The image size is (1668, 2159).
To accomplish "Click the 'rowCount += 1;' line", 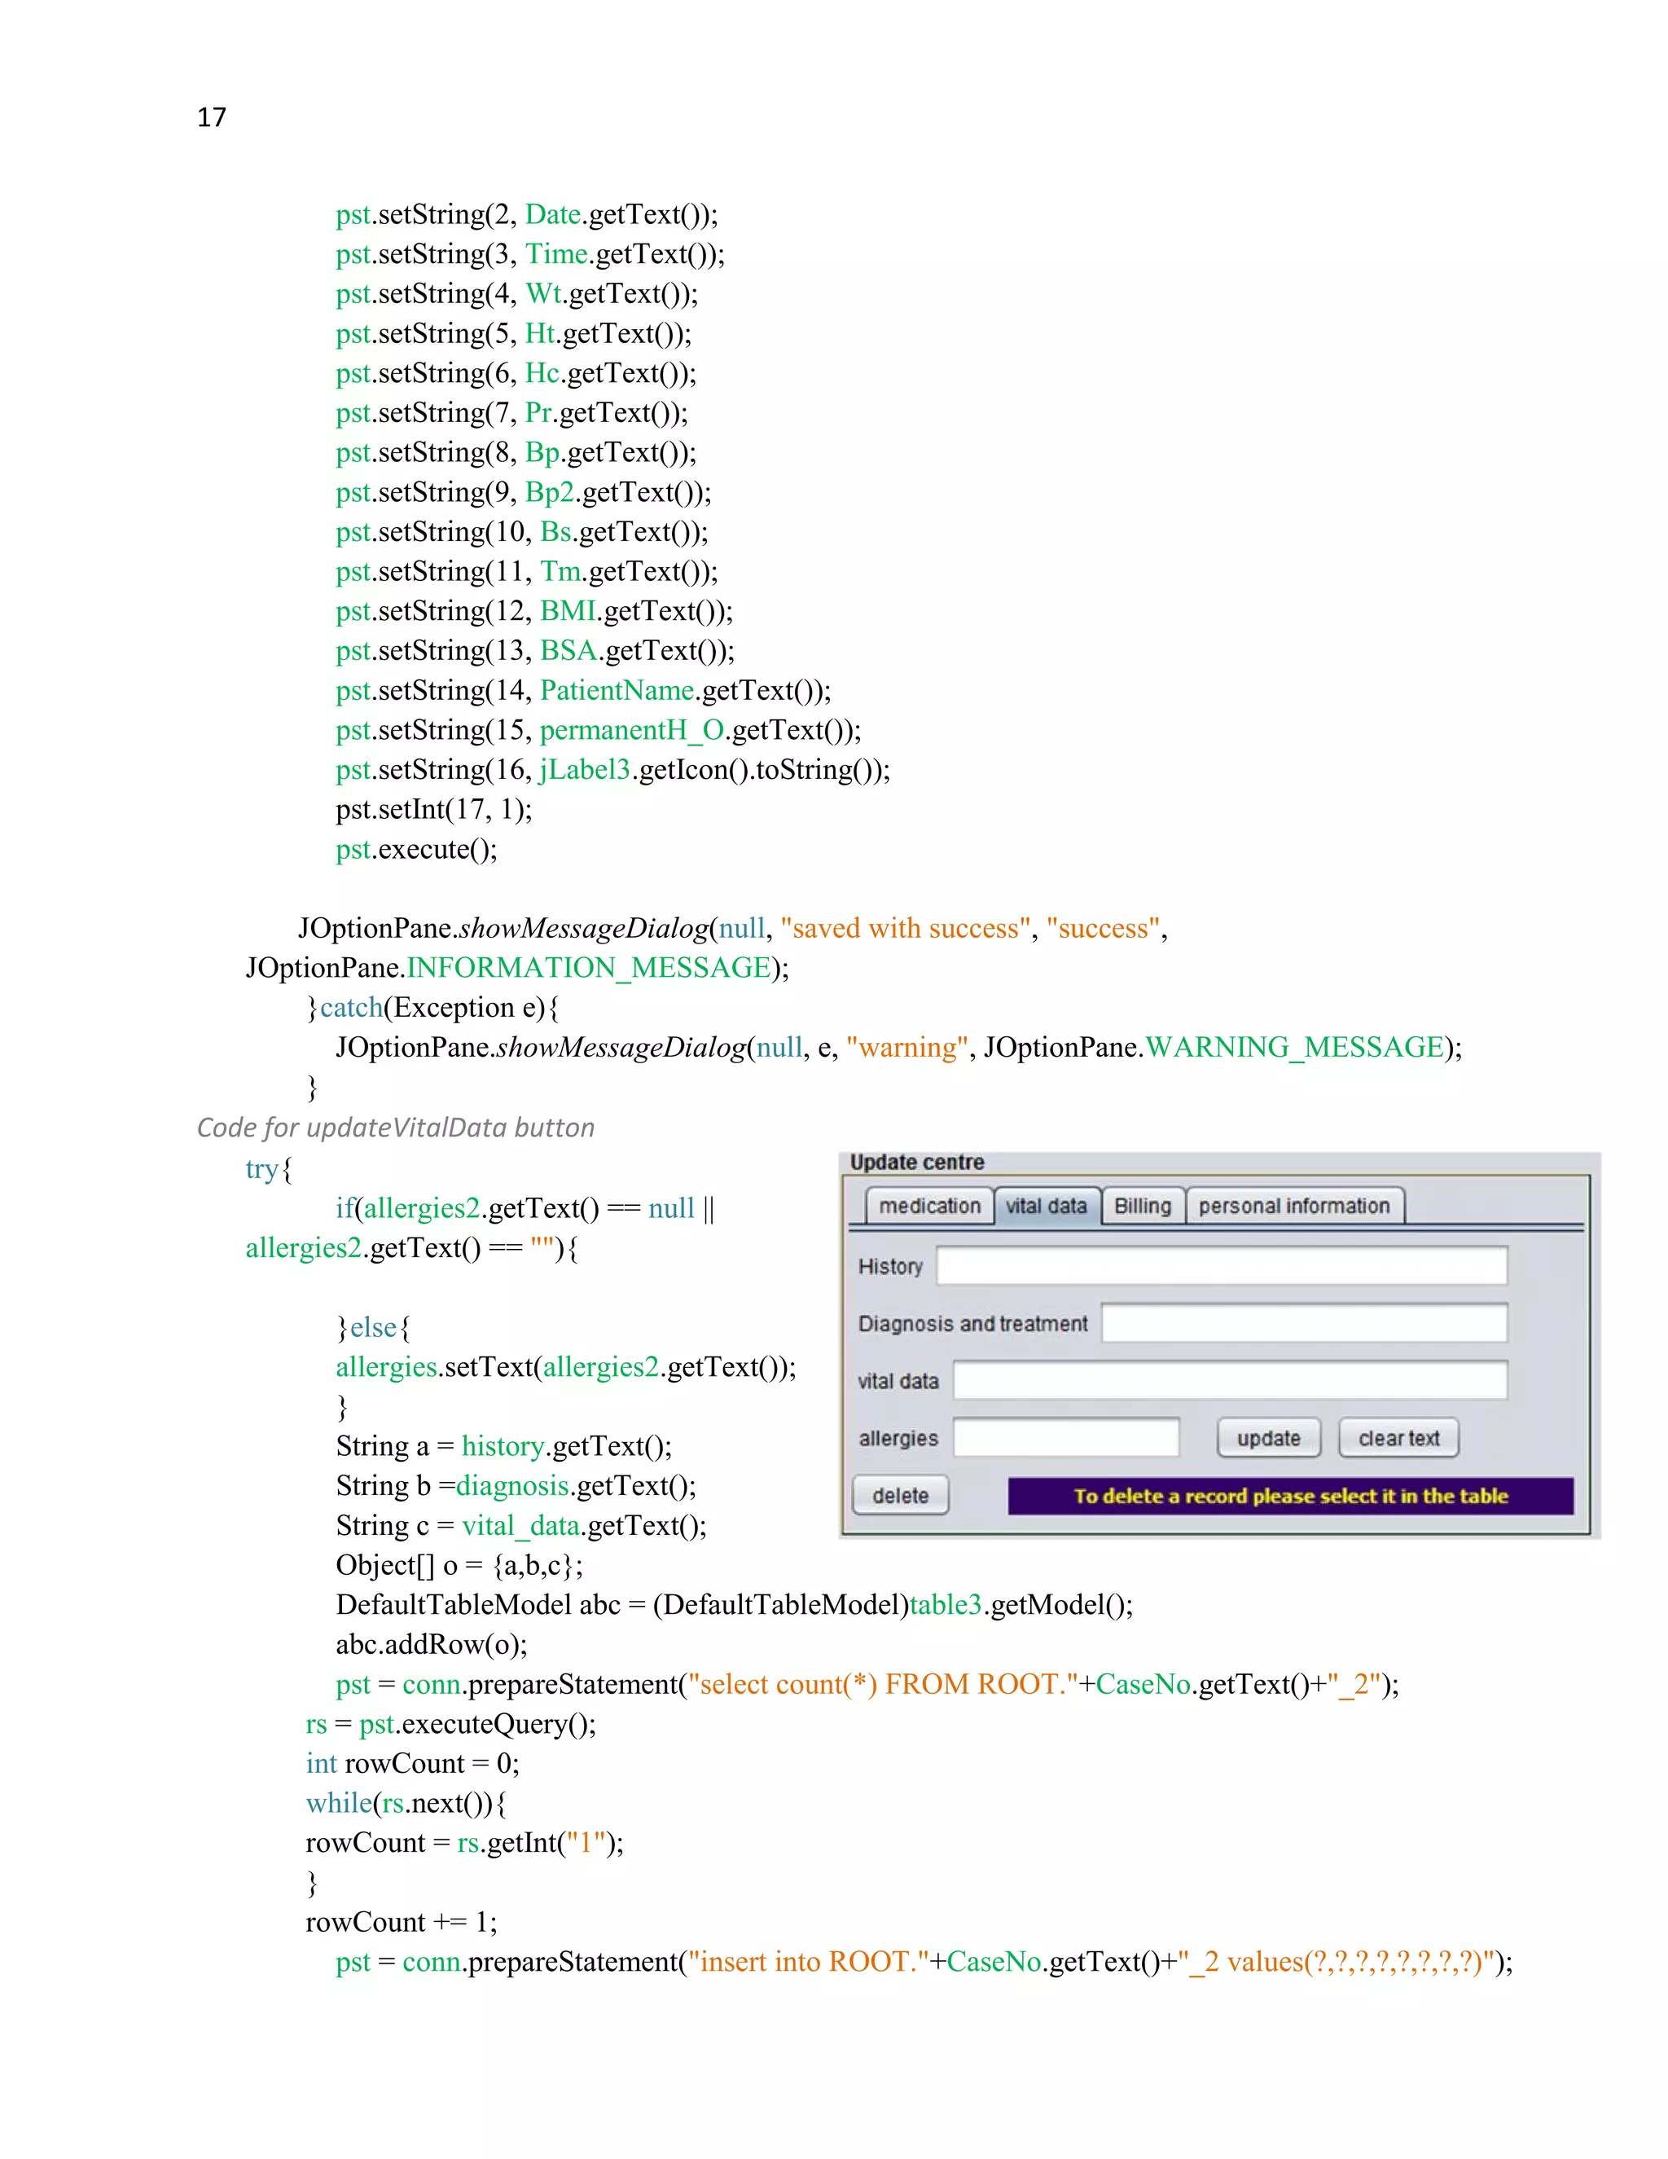I will (x=402, y=1922).
